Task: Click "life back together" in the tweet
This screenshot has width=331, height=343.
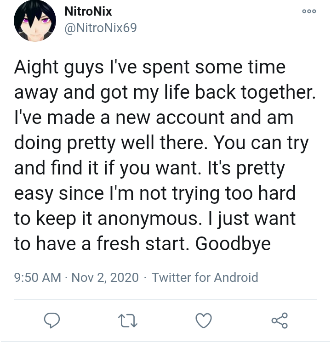Action: 240,92
